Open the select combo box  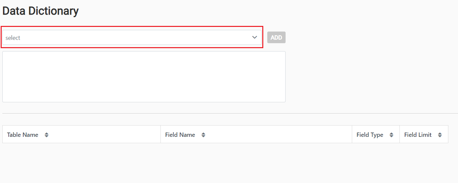pos(132,38)
